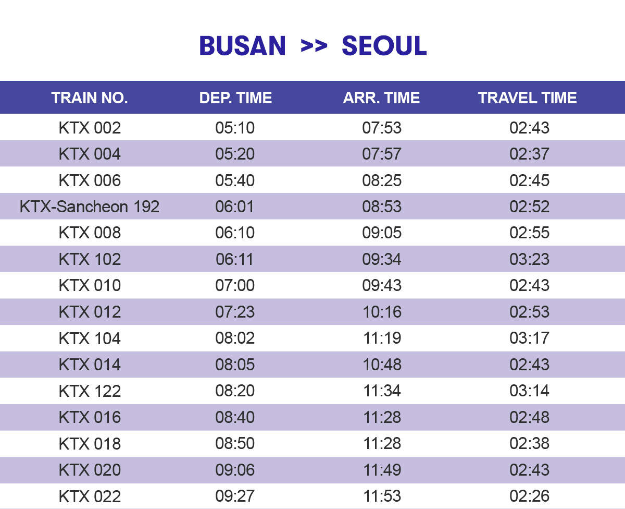Select the 11:53 arrival time

382,496
